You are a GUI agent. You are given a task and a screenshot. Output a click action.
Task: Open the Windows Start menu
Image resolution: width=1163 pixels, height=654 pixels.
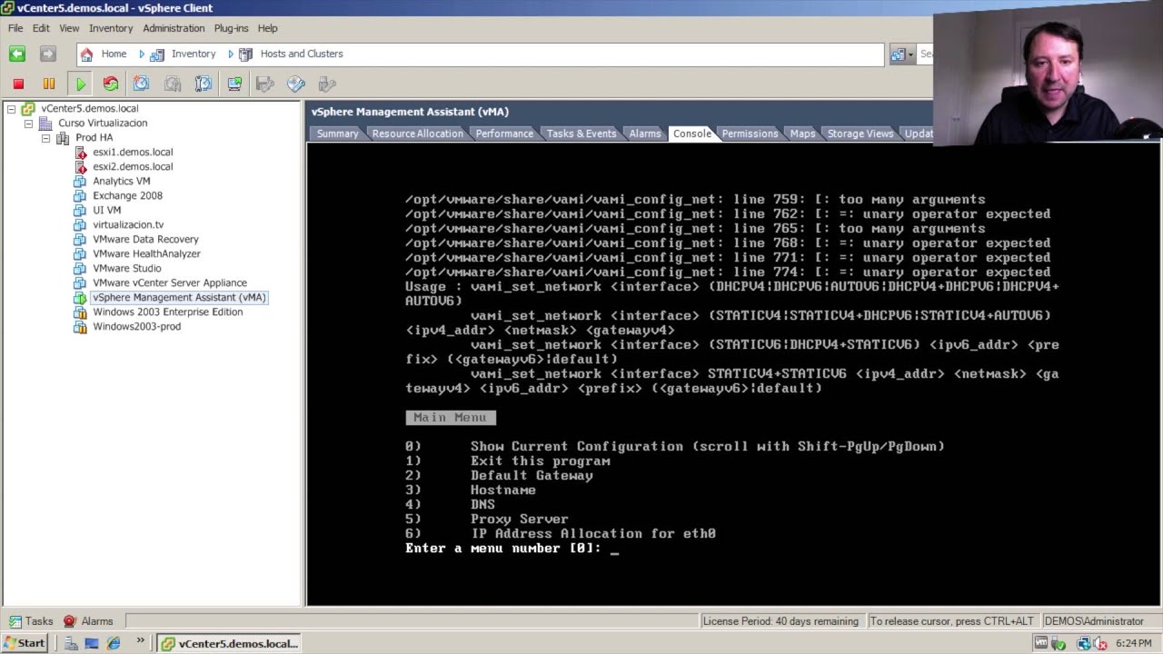coord(25,643)
